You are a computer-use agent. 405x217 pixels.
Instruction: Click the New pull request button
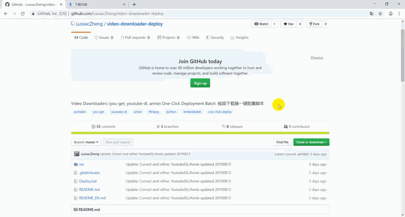(x=118, y=142)
